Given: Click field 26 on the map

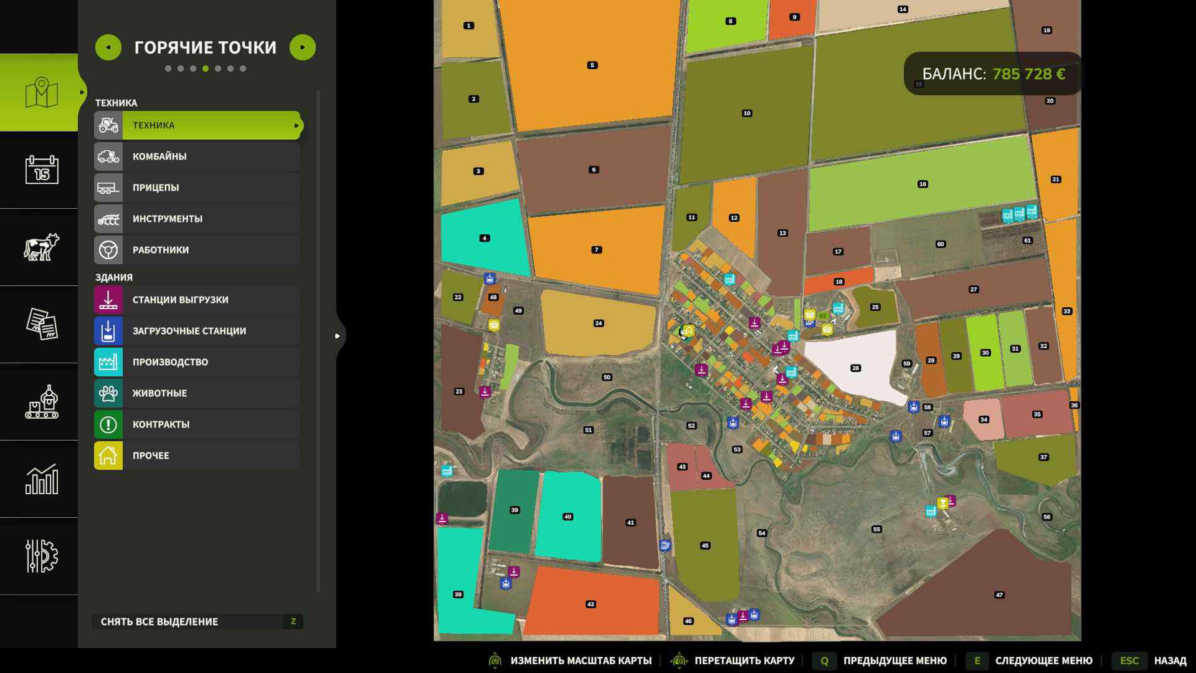Looking at the screenshot, I should click(855, 368).
